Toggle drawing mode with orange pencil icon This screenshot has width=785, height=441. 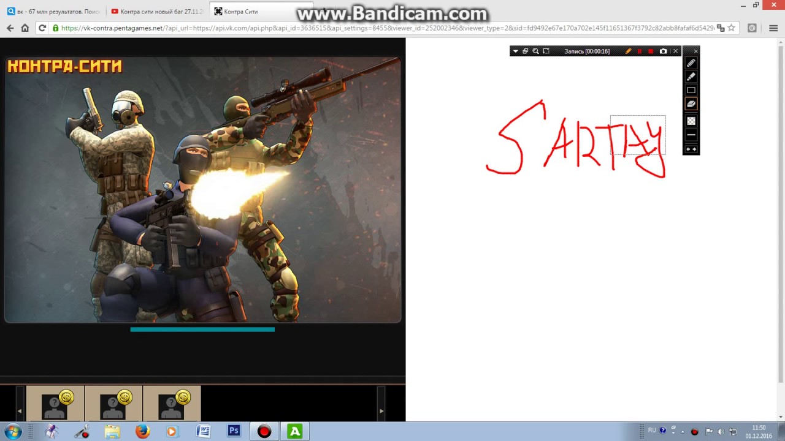click(628, 51)
